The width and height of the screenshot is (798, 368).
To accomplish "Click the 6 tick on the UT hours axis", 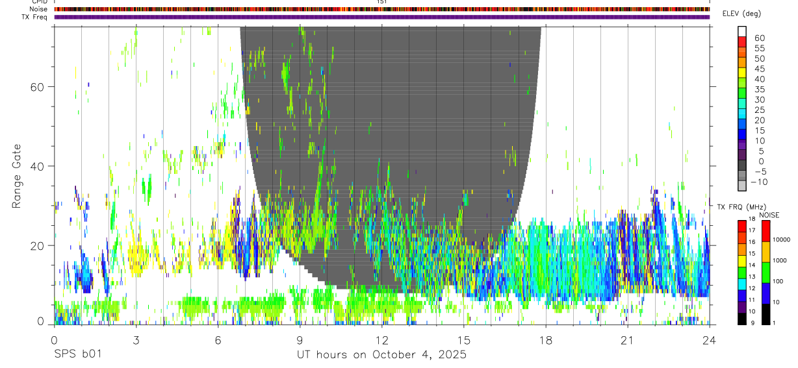I will (x=218, y=340).
